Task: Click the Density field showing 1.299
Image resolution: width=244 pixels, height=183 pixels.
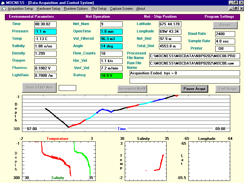Action: tap(45, 54)
